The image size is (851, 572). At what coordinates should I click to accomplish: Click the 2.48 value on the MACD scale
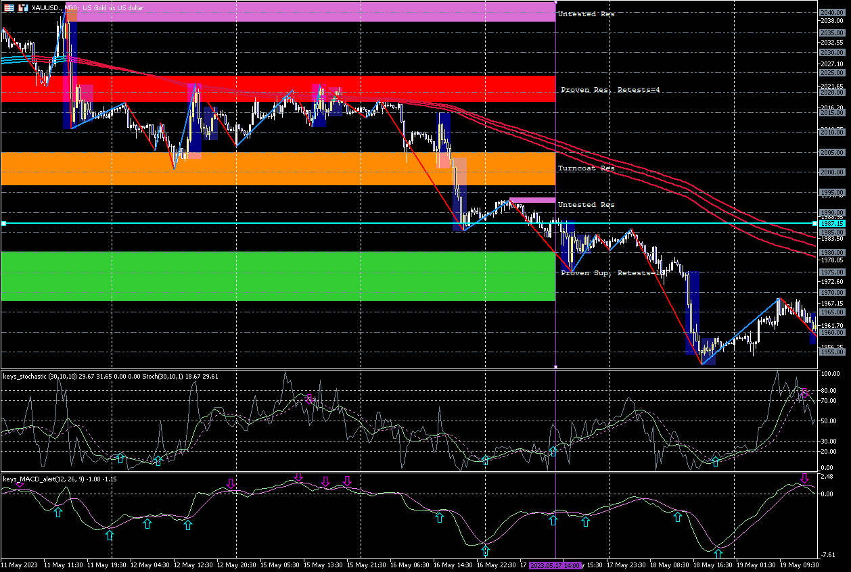828,477
